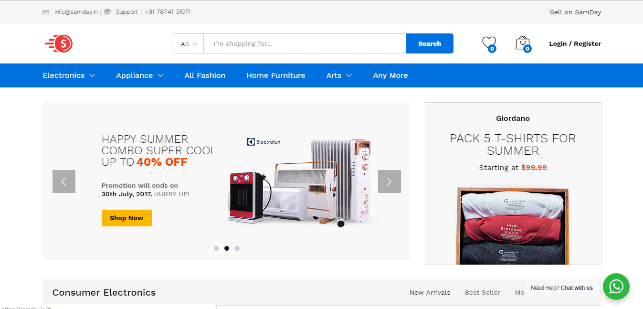Click the Giordano brand name
This screenshot has width=643, height=309.
513,118
